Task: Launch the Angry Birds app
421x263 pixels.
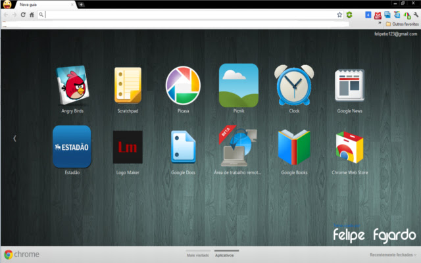Action: click(72, 85)
